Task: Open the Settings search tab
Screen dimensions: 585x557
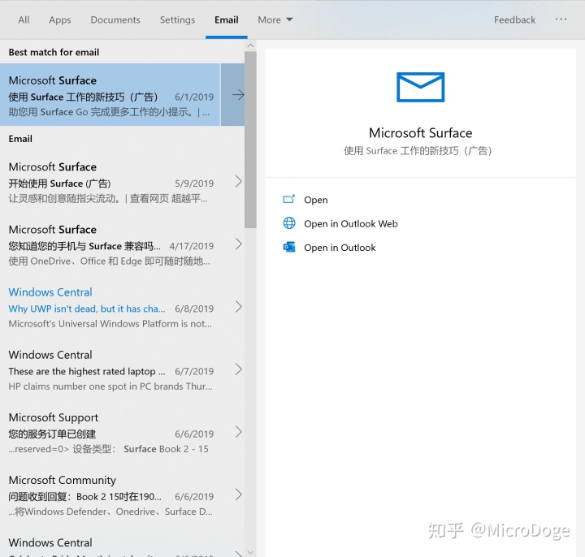Action: (177, 19)
